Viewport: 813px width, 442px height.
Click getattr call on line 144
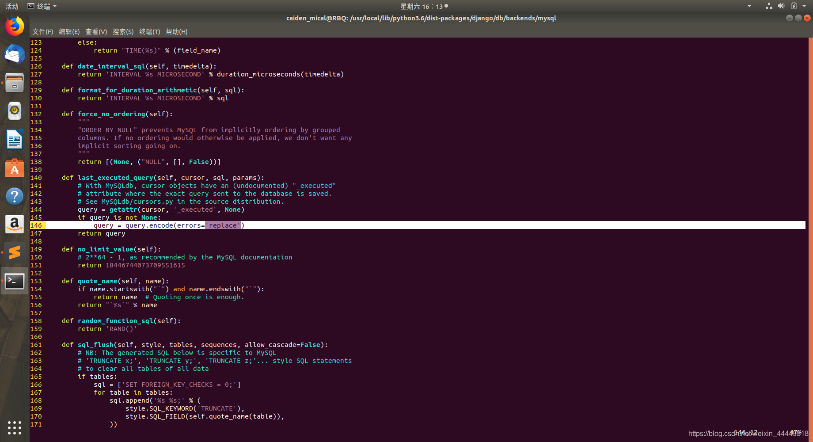point(123,210)
